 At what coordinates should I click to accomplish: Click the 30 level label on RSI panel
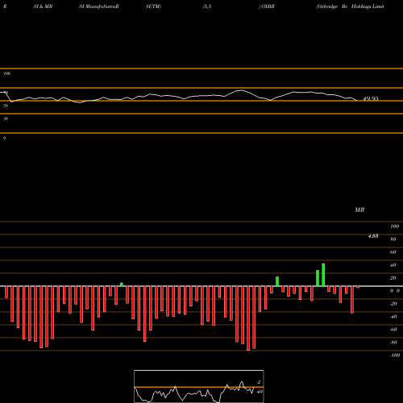pyautogui.click(x=6, y=118)
